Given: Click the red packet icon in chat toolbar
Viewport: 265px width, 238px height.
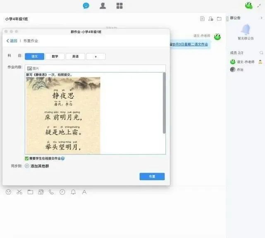Looking at the screenshot, I should coord(41,192).
